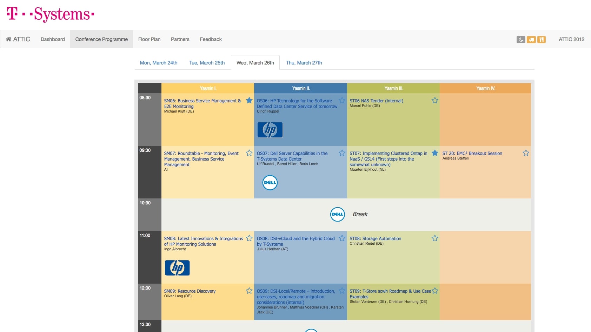Switch to Tue, March 25th tab

click(x=207, y=63)
